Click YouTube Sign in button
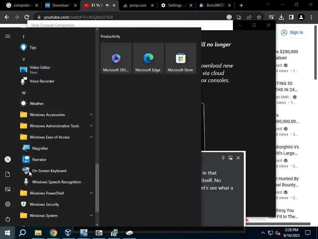The height and width of the screenshot is (239, 318). coord(293,32)
